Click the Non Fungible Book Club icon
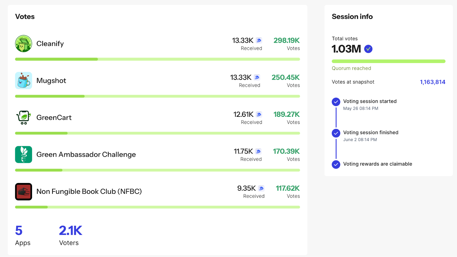This screenshot has width=457, height=257. pyautogui.click(x=23, y=191)
